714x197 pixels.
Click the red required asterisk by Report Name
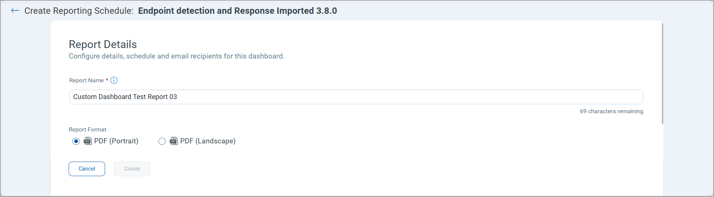[107, 80]
